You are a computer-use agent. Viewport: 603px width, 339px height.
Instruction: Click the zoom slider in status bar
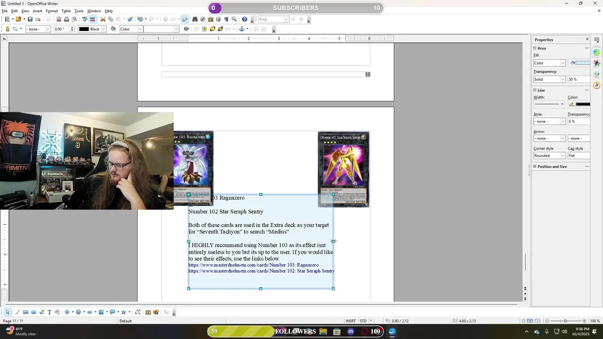565,321
